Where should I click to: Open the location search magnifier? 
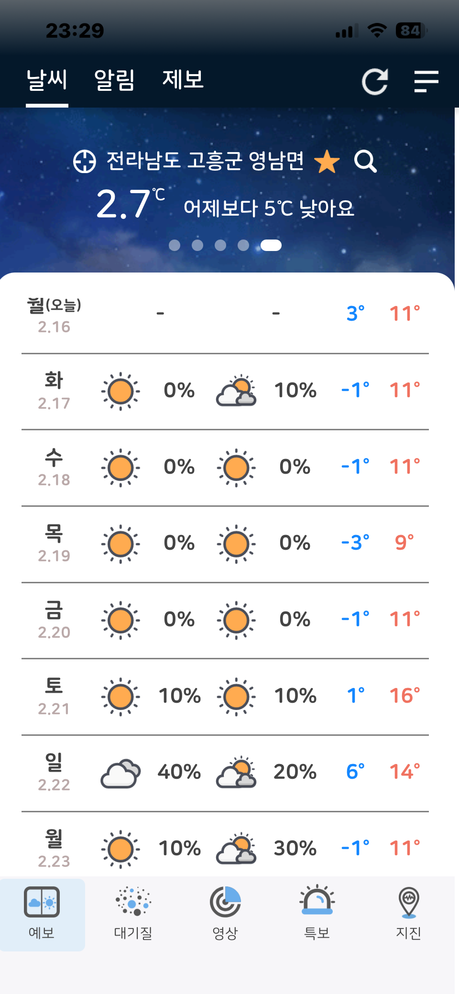pos(365,162)
